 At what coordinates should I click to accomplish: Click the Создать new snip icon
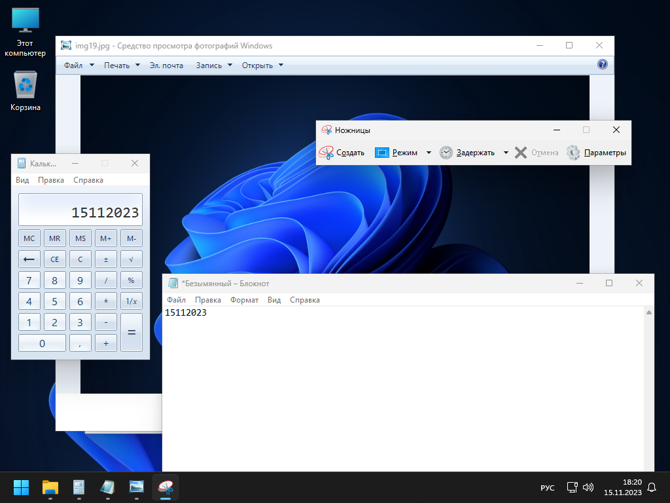click(x=326, y=153)
